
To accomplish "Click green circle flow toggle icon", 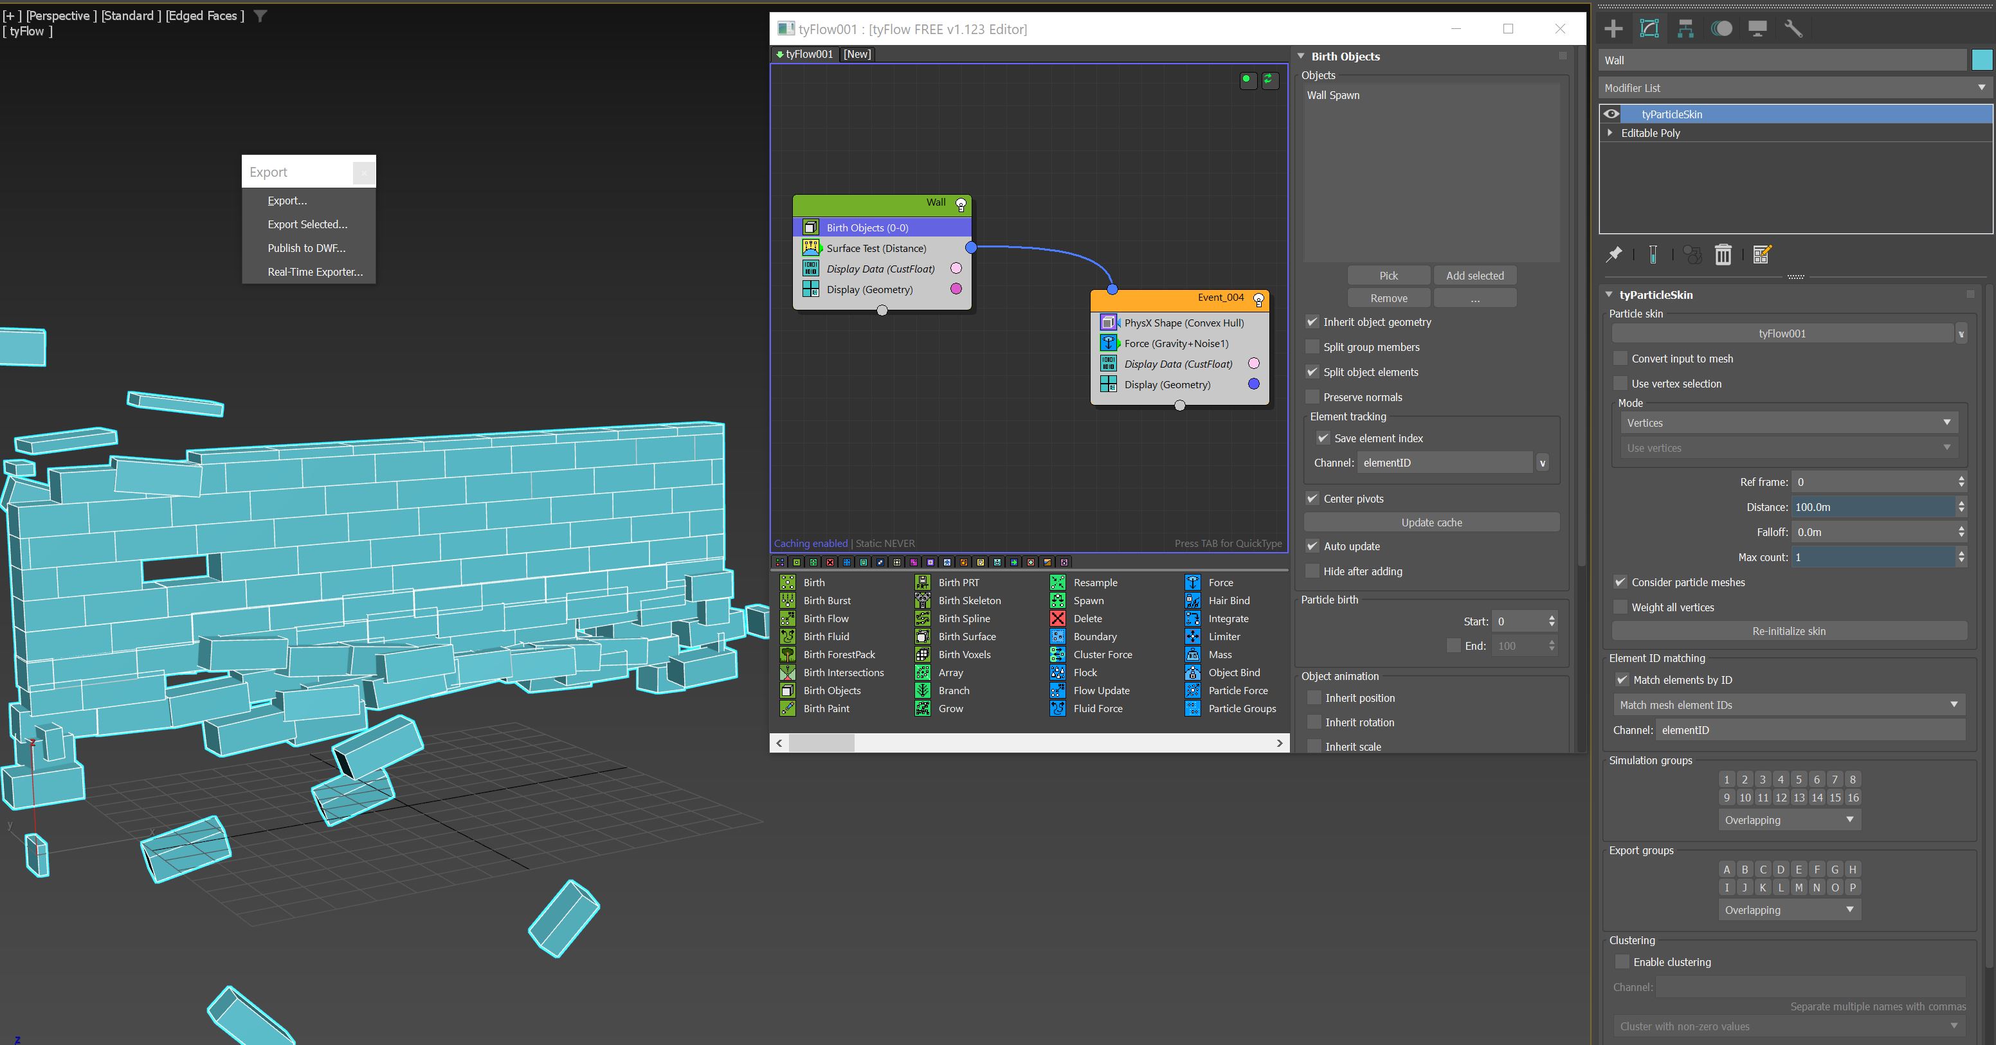I will pos(1247,79).
